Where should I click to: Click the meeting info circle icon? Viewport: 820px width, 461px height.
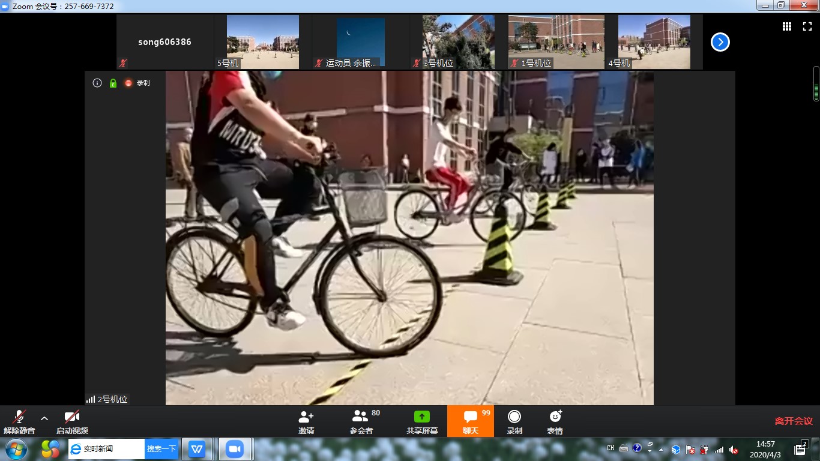click(x=97, y=83)
